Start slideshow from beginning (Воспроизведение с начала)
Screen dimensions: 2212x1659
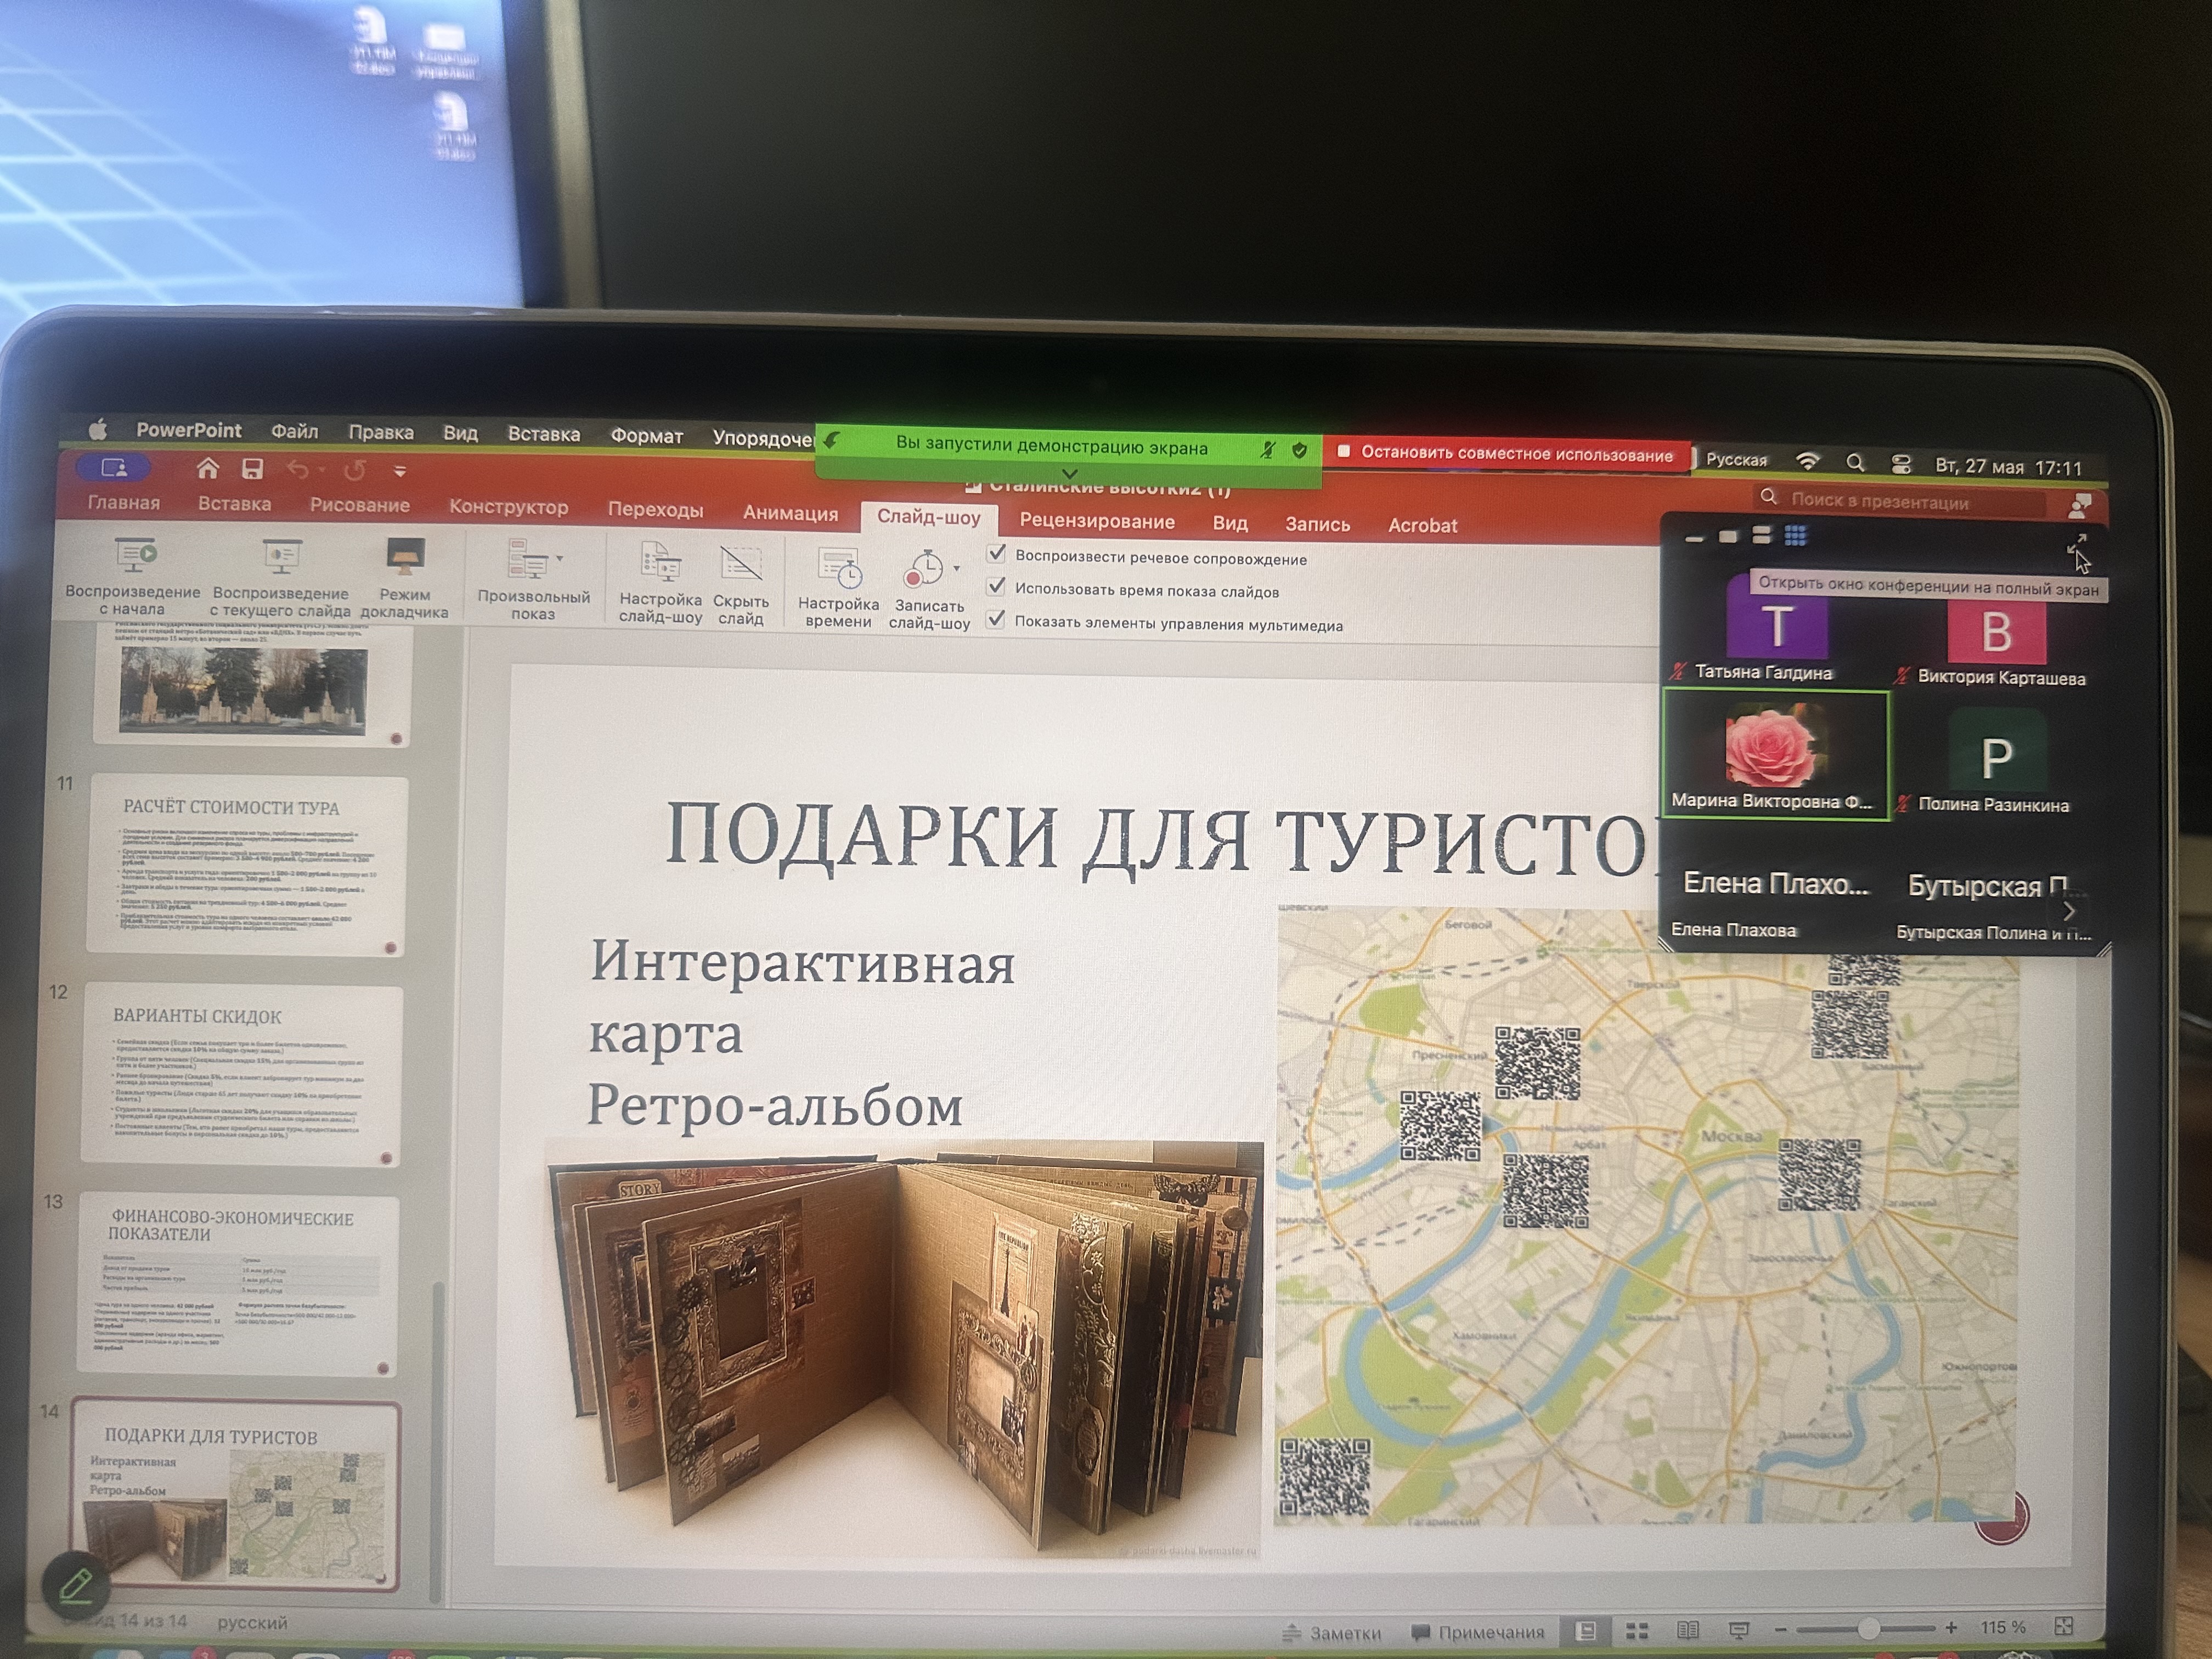(x=132, y=576)
